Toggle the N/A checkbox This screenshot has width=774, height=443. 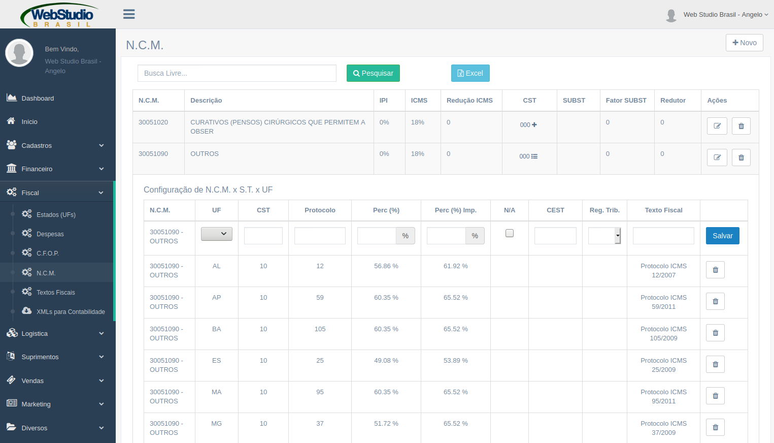[x=510, y=233]
